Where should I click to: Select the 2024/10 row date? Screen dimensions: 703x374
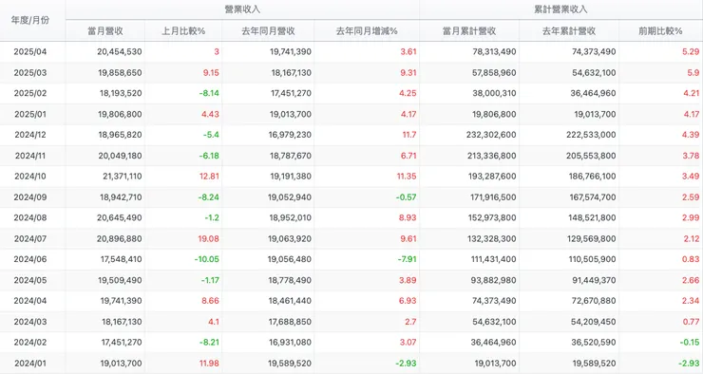point(30,177)
